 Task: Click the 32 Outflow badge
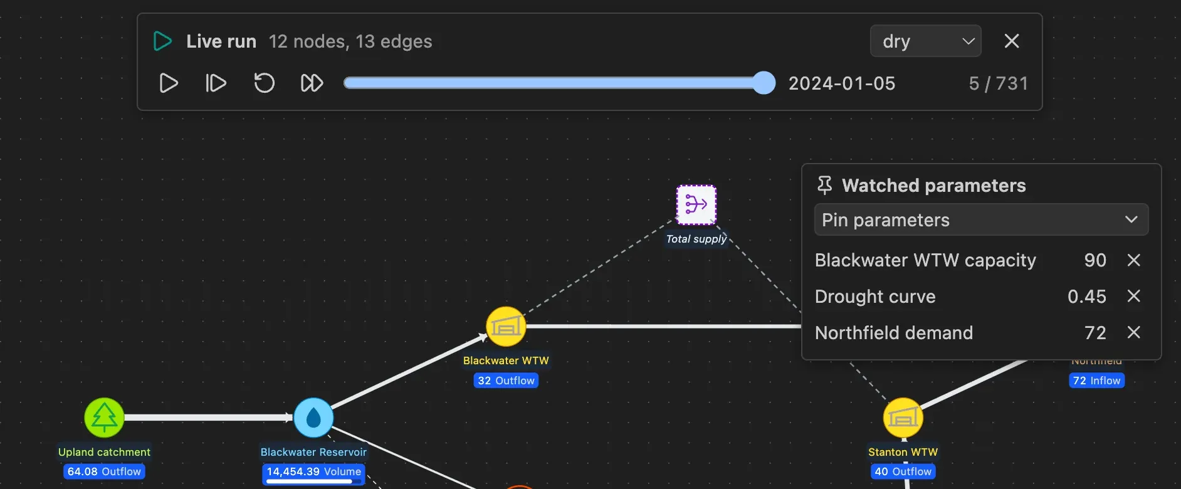(506, 381)
